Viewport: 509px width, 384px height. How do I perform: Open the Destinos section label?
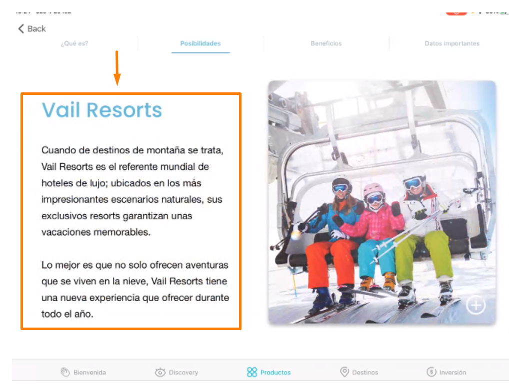coord(365,373)
